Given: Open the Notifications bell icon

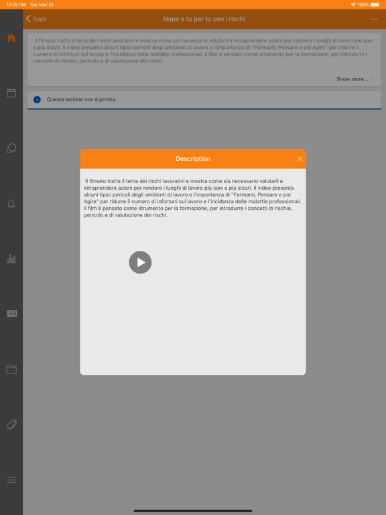Looking at the screenshot, I should click(x=11, y=204).
